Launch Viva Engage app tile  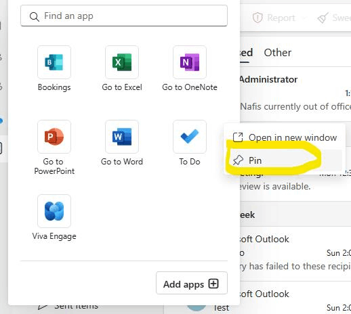point(54,211)
